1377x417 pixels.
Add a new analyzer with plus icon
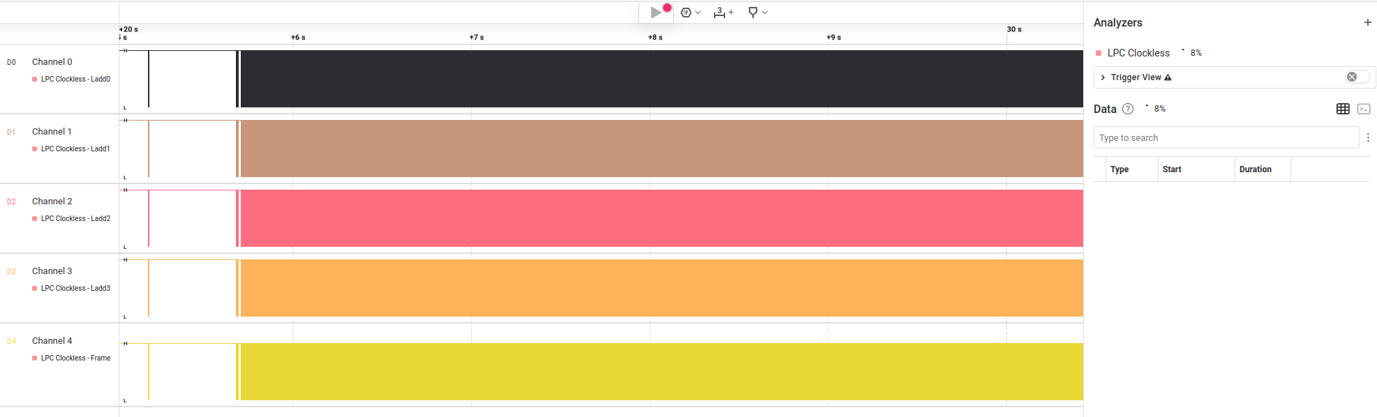pyautogui.click(x=1367, y=22)
